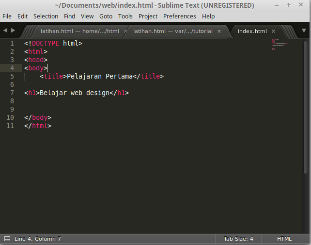Open the Help menu
This screenshot has height=245, width=311.
pyautogui.click(x=208, y=16)
